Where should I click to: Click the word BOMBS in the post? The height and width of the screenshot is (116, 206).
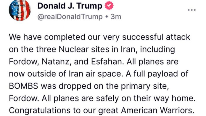[x=23, y=86]
